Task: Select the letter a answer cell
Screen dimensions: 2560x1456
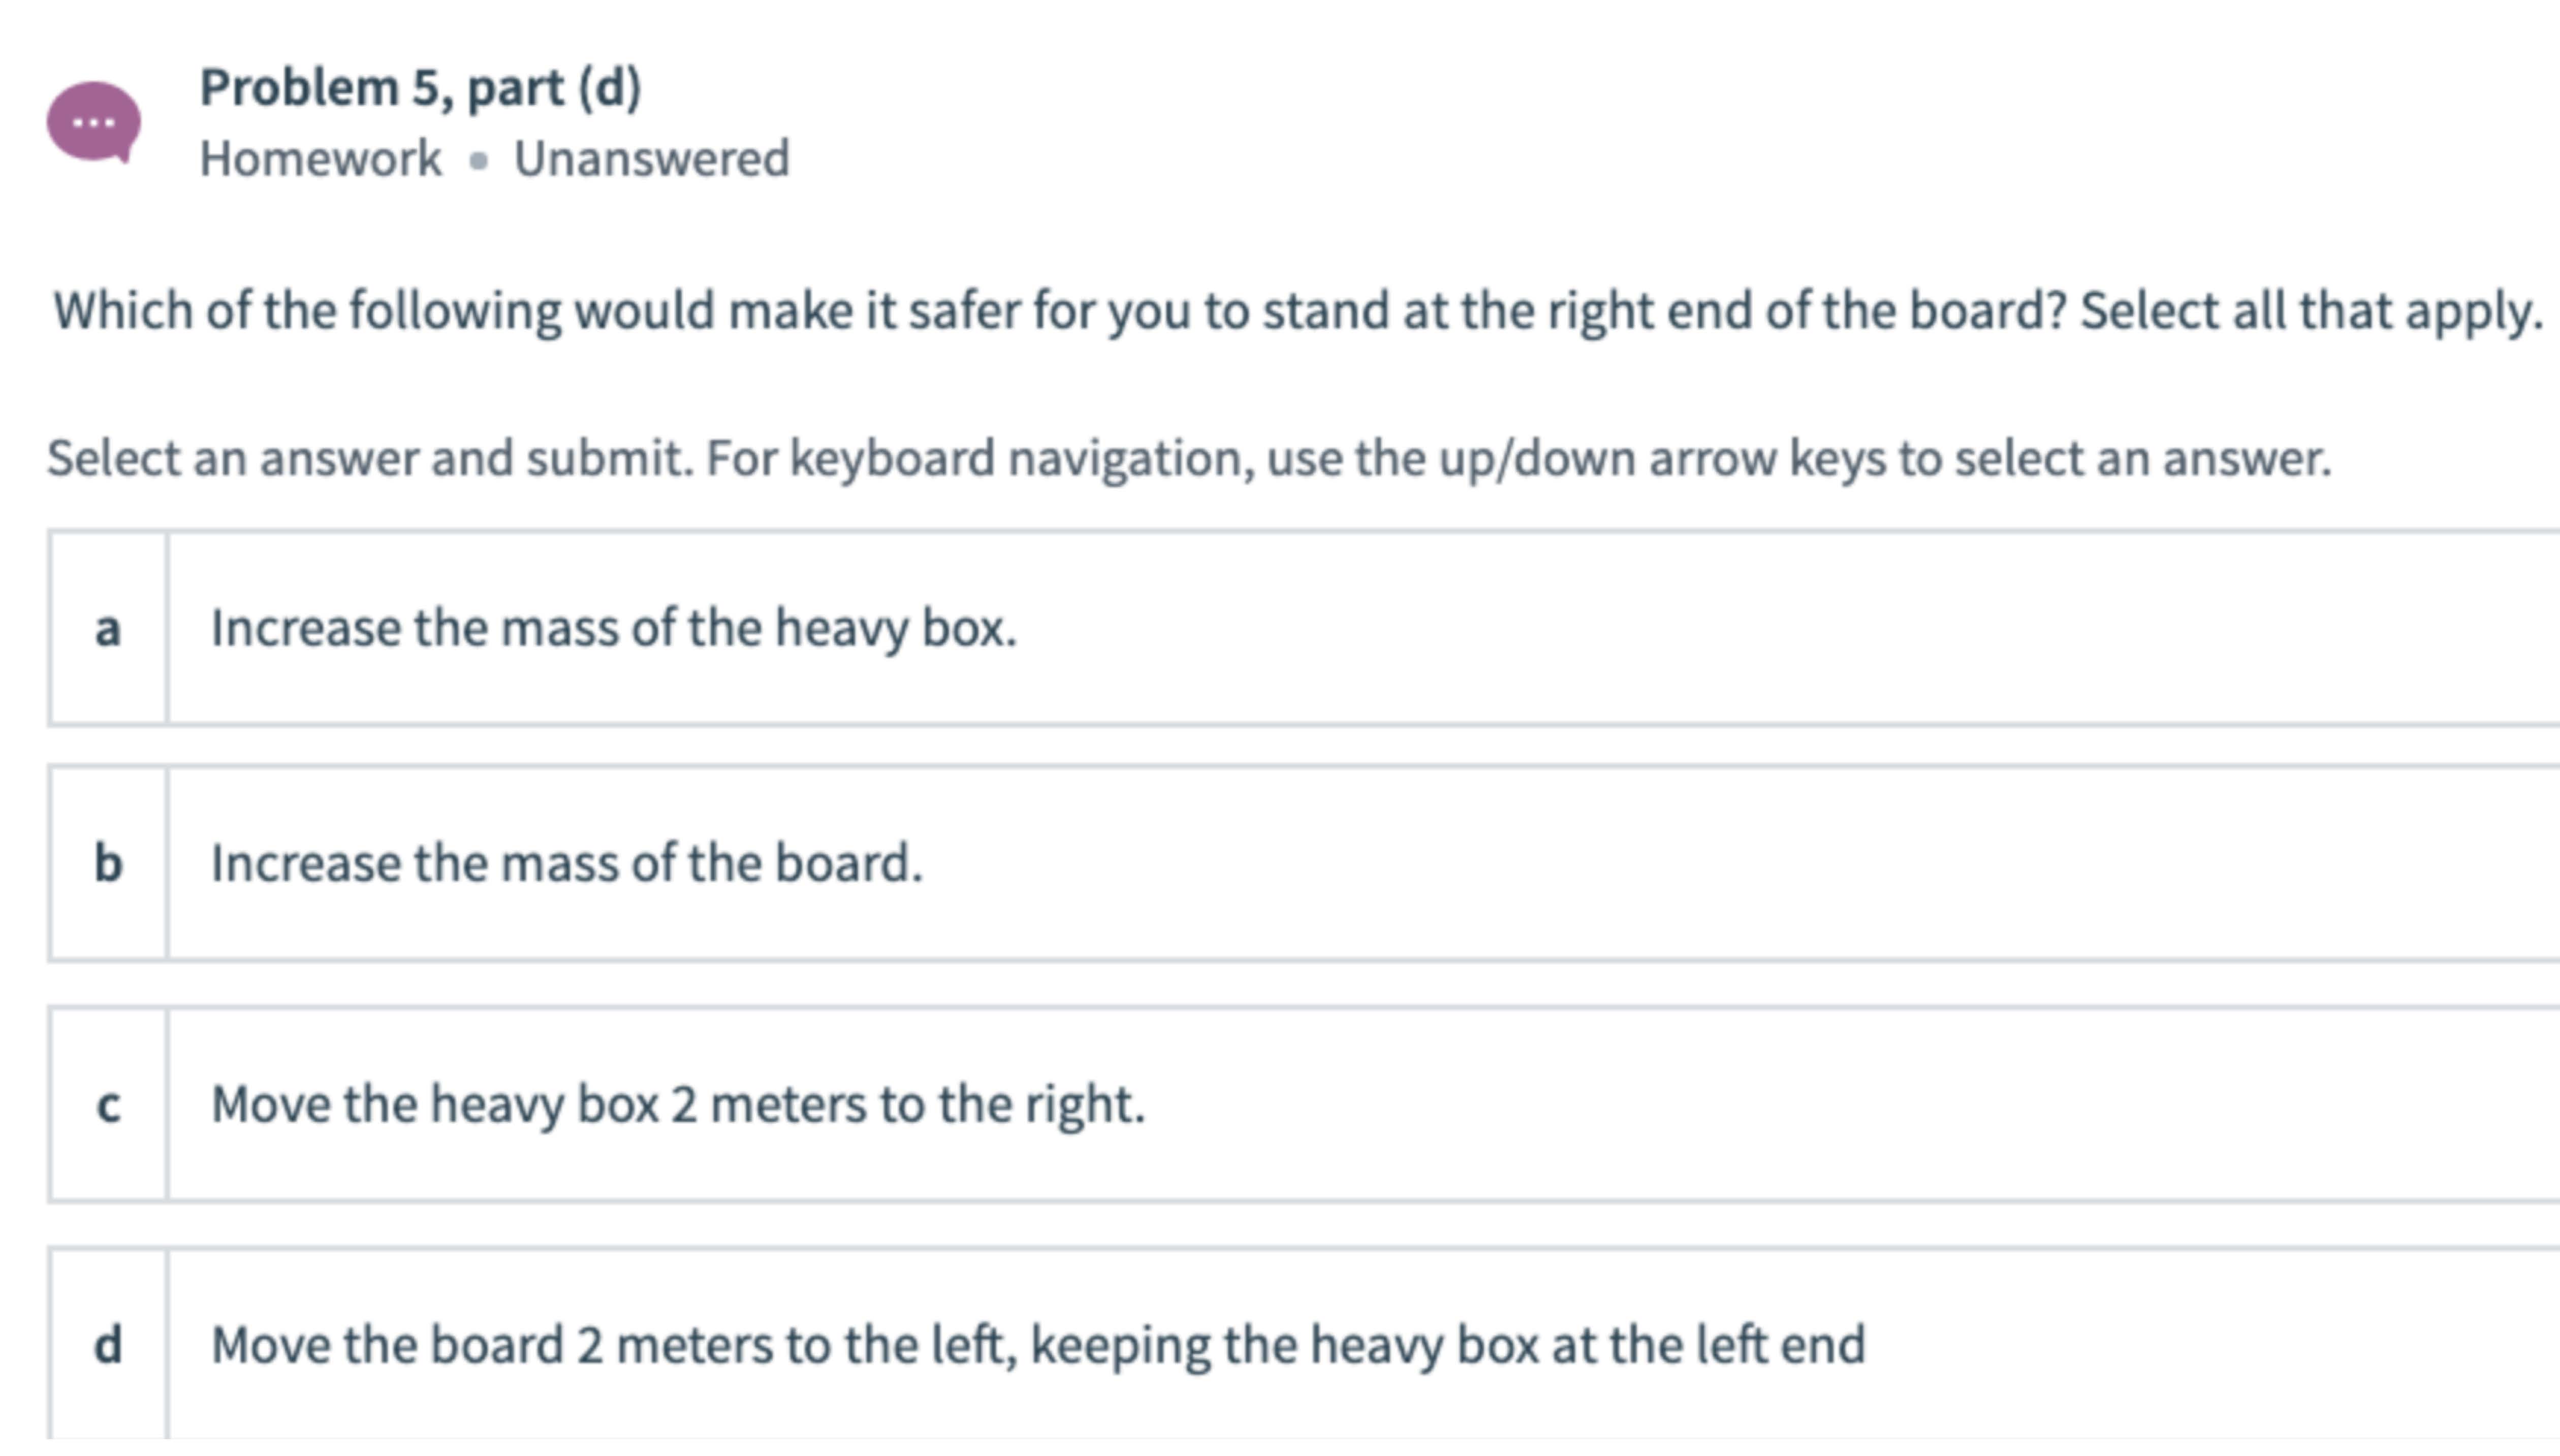Action: (x=108, y=628)
